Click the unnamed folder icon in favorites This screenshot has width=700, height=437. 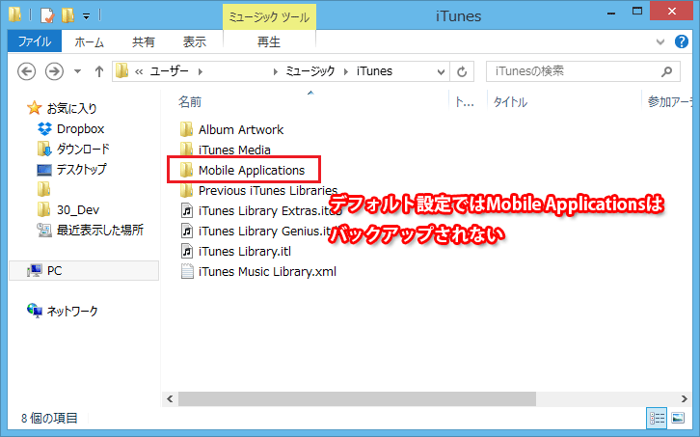point(43,189)
